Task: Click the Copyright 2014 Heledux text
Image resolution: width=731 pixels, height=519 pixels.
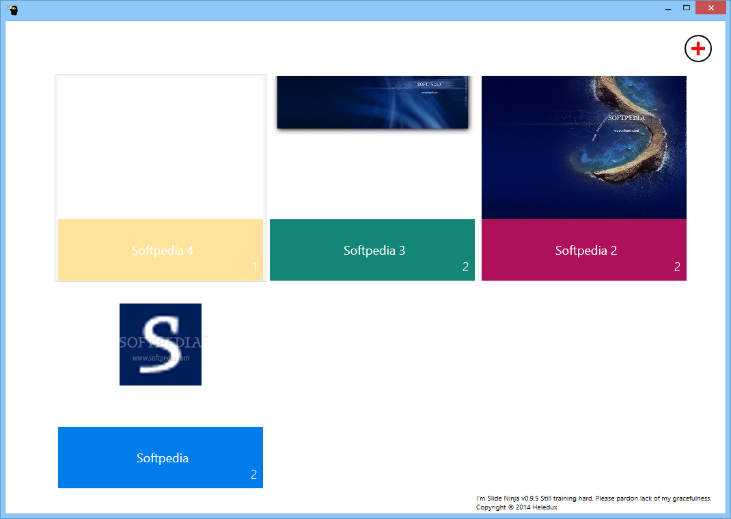Action: pos(516,507)
